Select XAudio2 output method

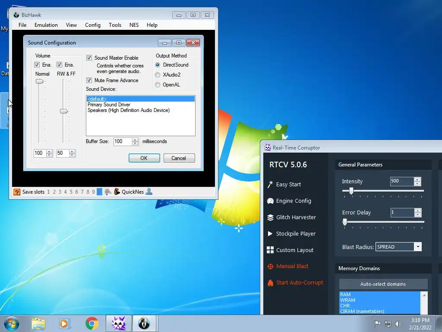pyautogui.click(x=158, y=74)
